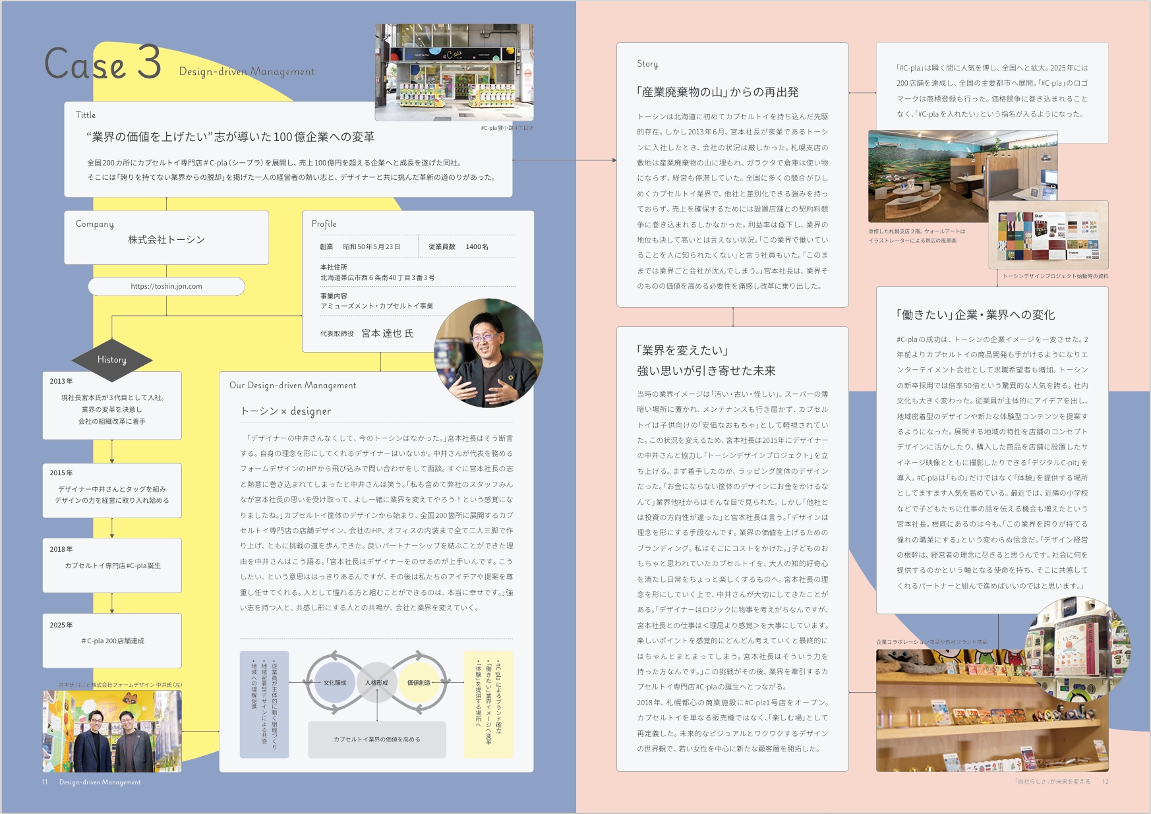Click the https://toshin.jpn.com URL pill
Viewport: 1151px width, 814px height.
pos(166,286)
